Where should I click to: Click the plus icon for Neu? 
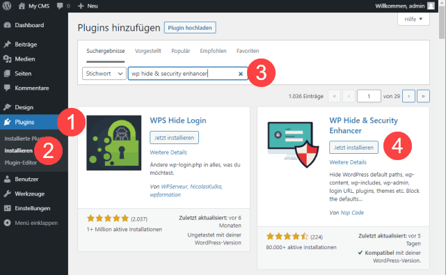pyautogui.click(x=81, y=6)
